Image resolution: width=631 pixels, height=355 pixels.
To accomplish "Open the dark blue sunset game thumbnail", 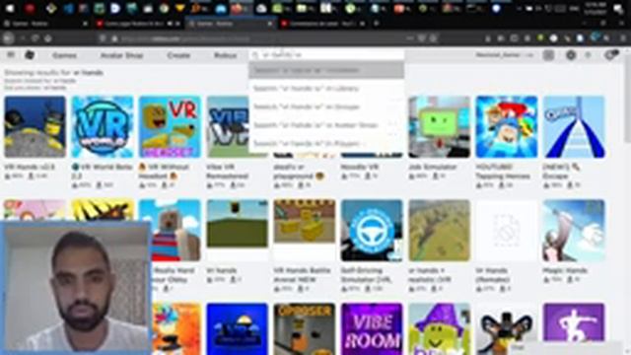I will click(237, 328).
